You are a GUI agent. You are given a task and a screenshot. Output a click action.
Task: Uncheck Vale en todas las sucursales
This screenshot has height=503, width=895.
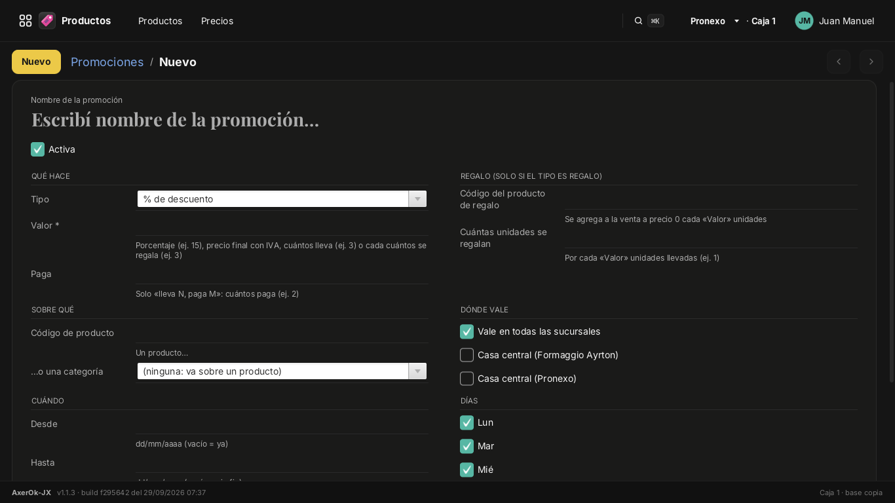coord(467,331)
